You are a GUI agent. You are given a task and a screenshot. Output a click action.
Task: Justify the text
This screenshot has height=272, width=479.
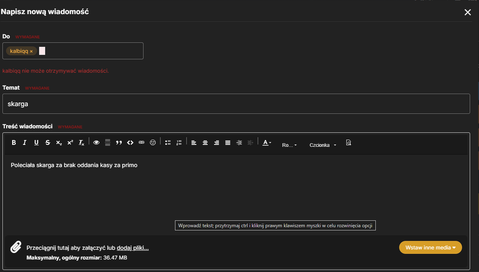(x=228, y=142)
